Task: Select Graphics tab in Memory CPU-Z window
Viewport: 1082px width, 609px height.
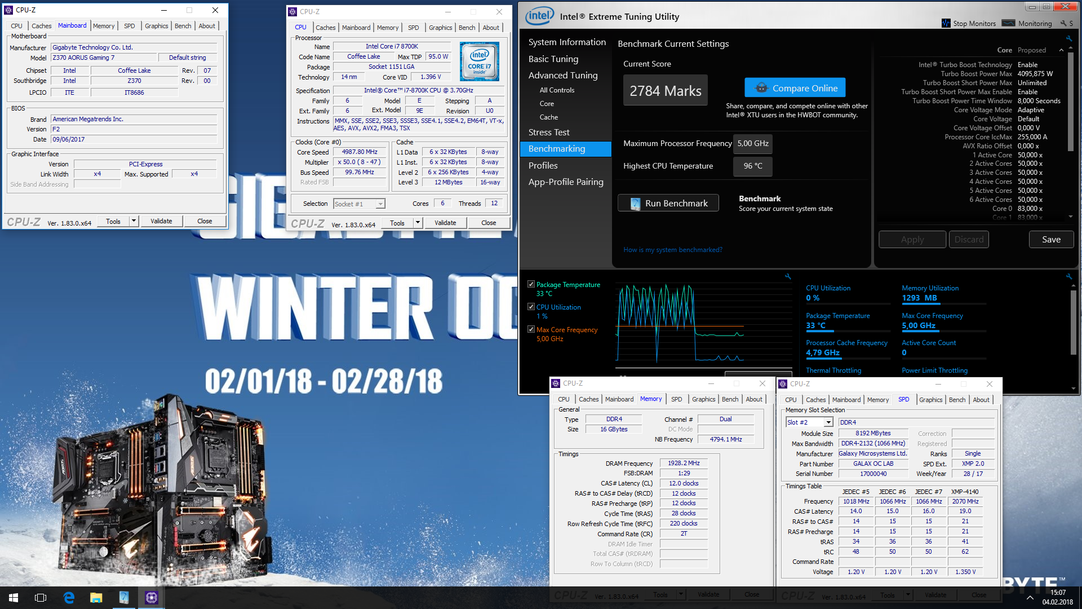Action: 703,399
